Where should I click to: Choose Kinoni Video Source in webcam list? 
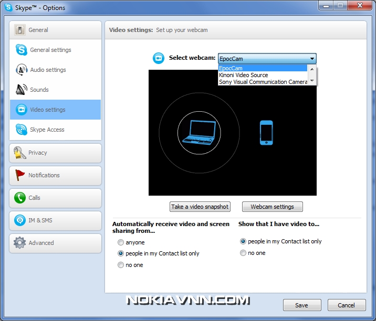point(263,75)
